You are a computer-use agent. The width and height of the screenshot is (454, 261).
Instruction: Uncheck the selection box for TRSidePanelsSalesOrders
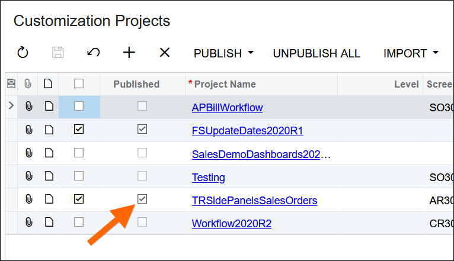(x=79, y=199)
